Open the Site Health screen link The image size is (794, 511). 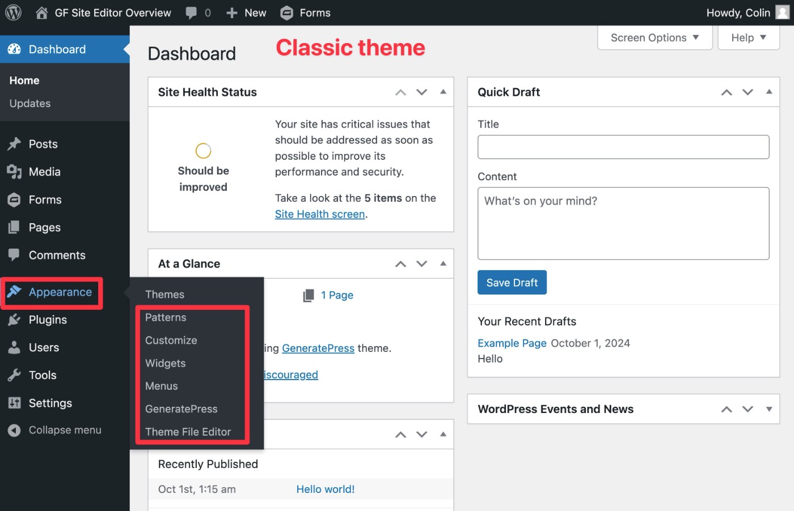320,214
